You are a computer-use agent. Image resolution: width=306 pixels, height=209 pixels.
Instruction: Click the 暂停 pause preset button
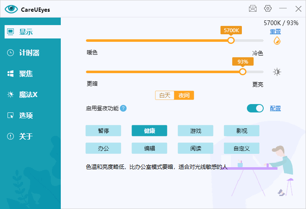pos(103,131)
